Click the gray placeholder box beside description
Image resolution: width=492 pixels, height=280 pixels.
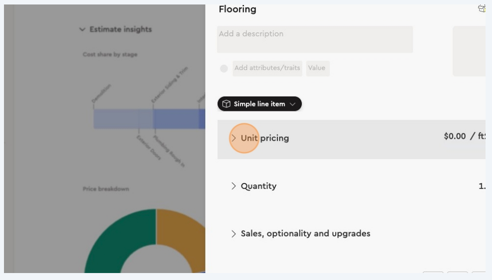coord(469,51)
